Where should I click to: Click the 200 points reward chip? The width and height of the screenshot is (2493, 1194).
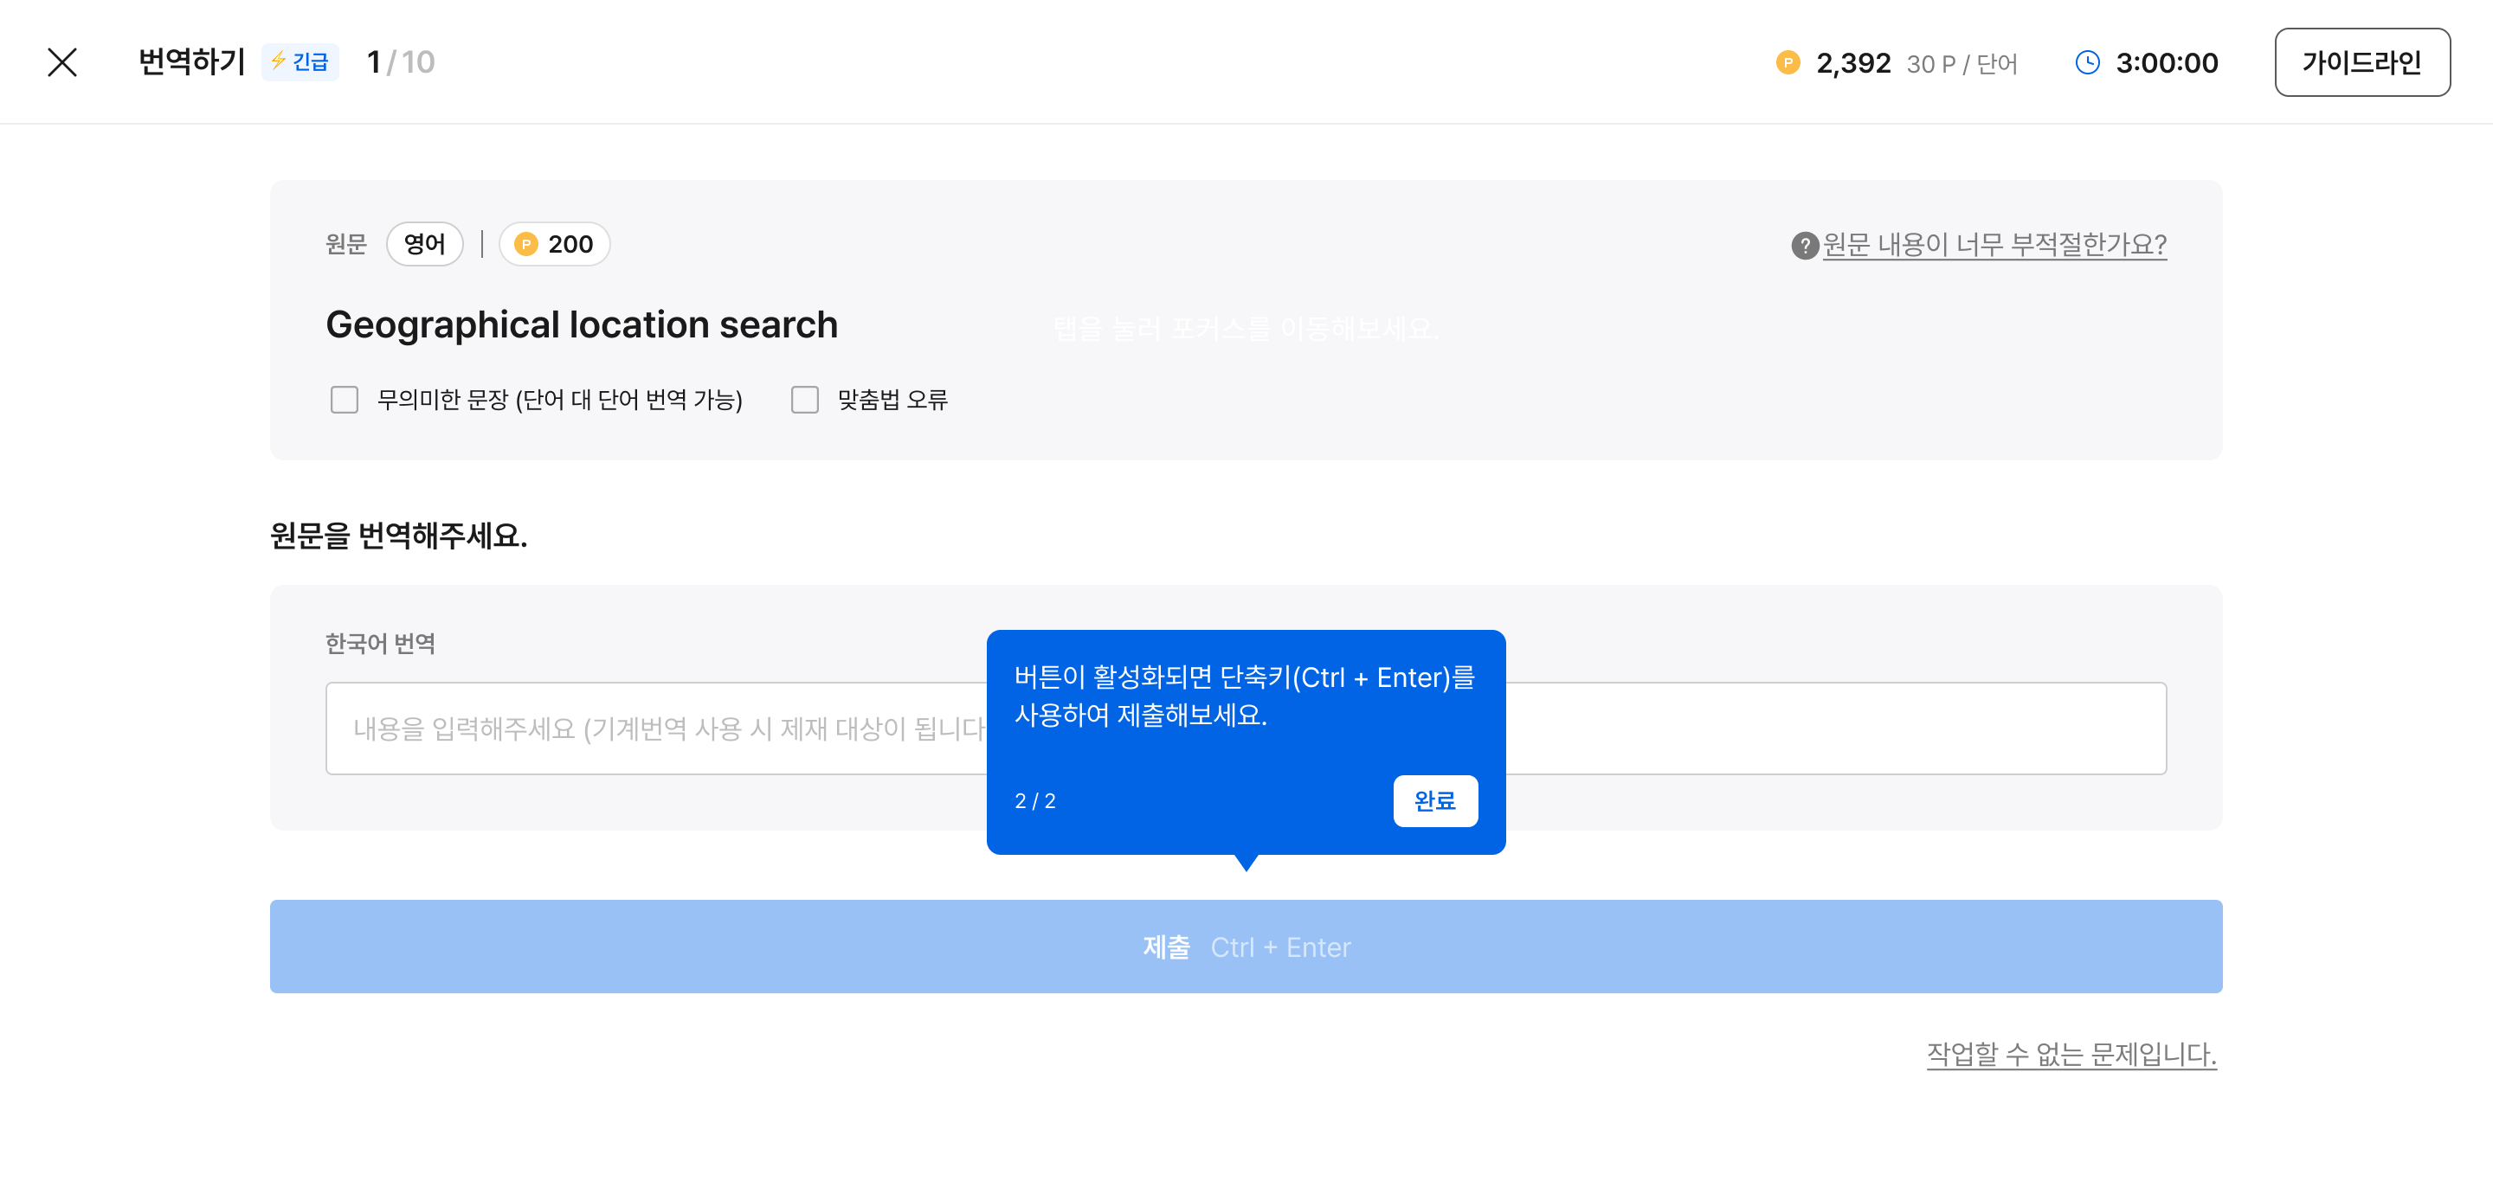pos(554,244)
